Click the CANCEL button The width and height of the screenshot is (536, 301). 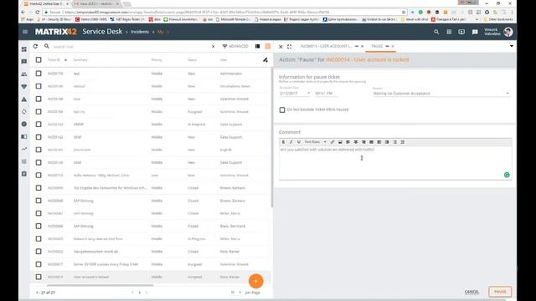pos(472,292)
